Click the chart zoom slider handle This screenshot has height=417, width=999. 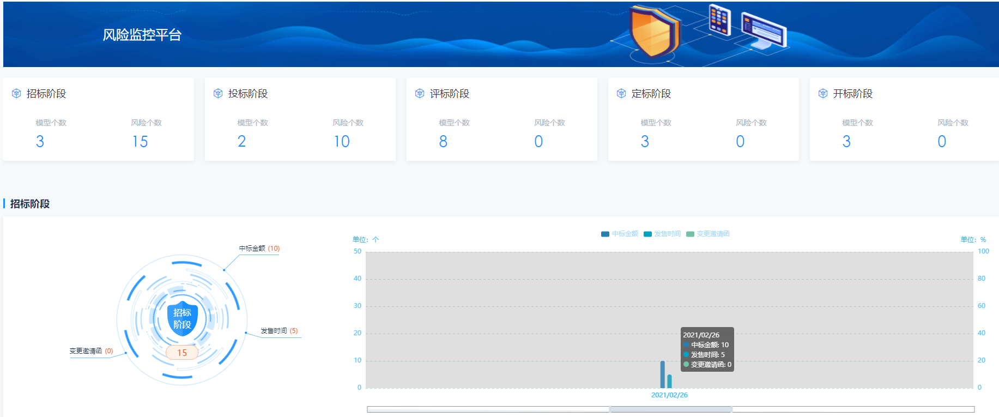670,409
